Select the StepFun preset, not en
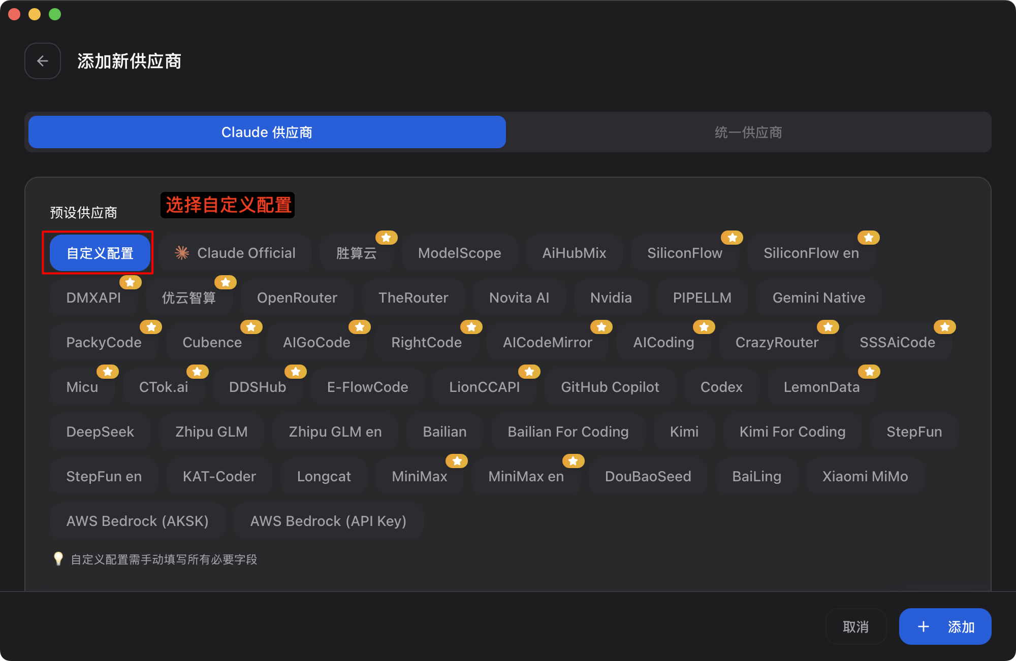The width and height of the screenshot is (1016, 661). point(914,432)
